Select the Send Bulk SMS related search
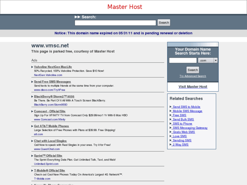 tap(183, 119)
